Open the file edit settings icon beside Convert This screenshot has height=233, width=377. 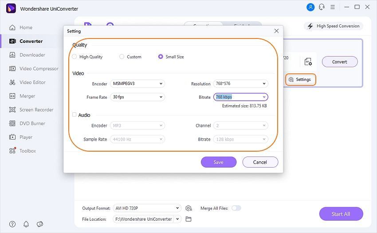point(308,61)
